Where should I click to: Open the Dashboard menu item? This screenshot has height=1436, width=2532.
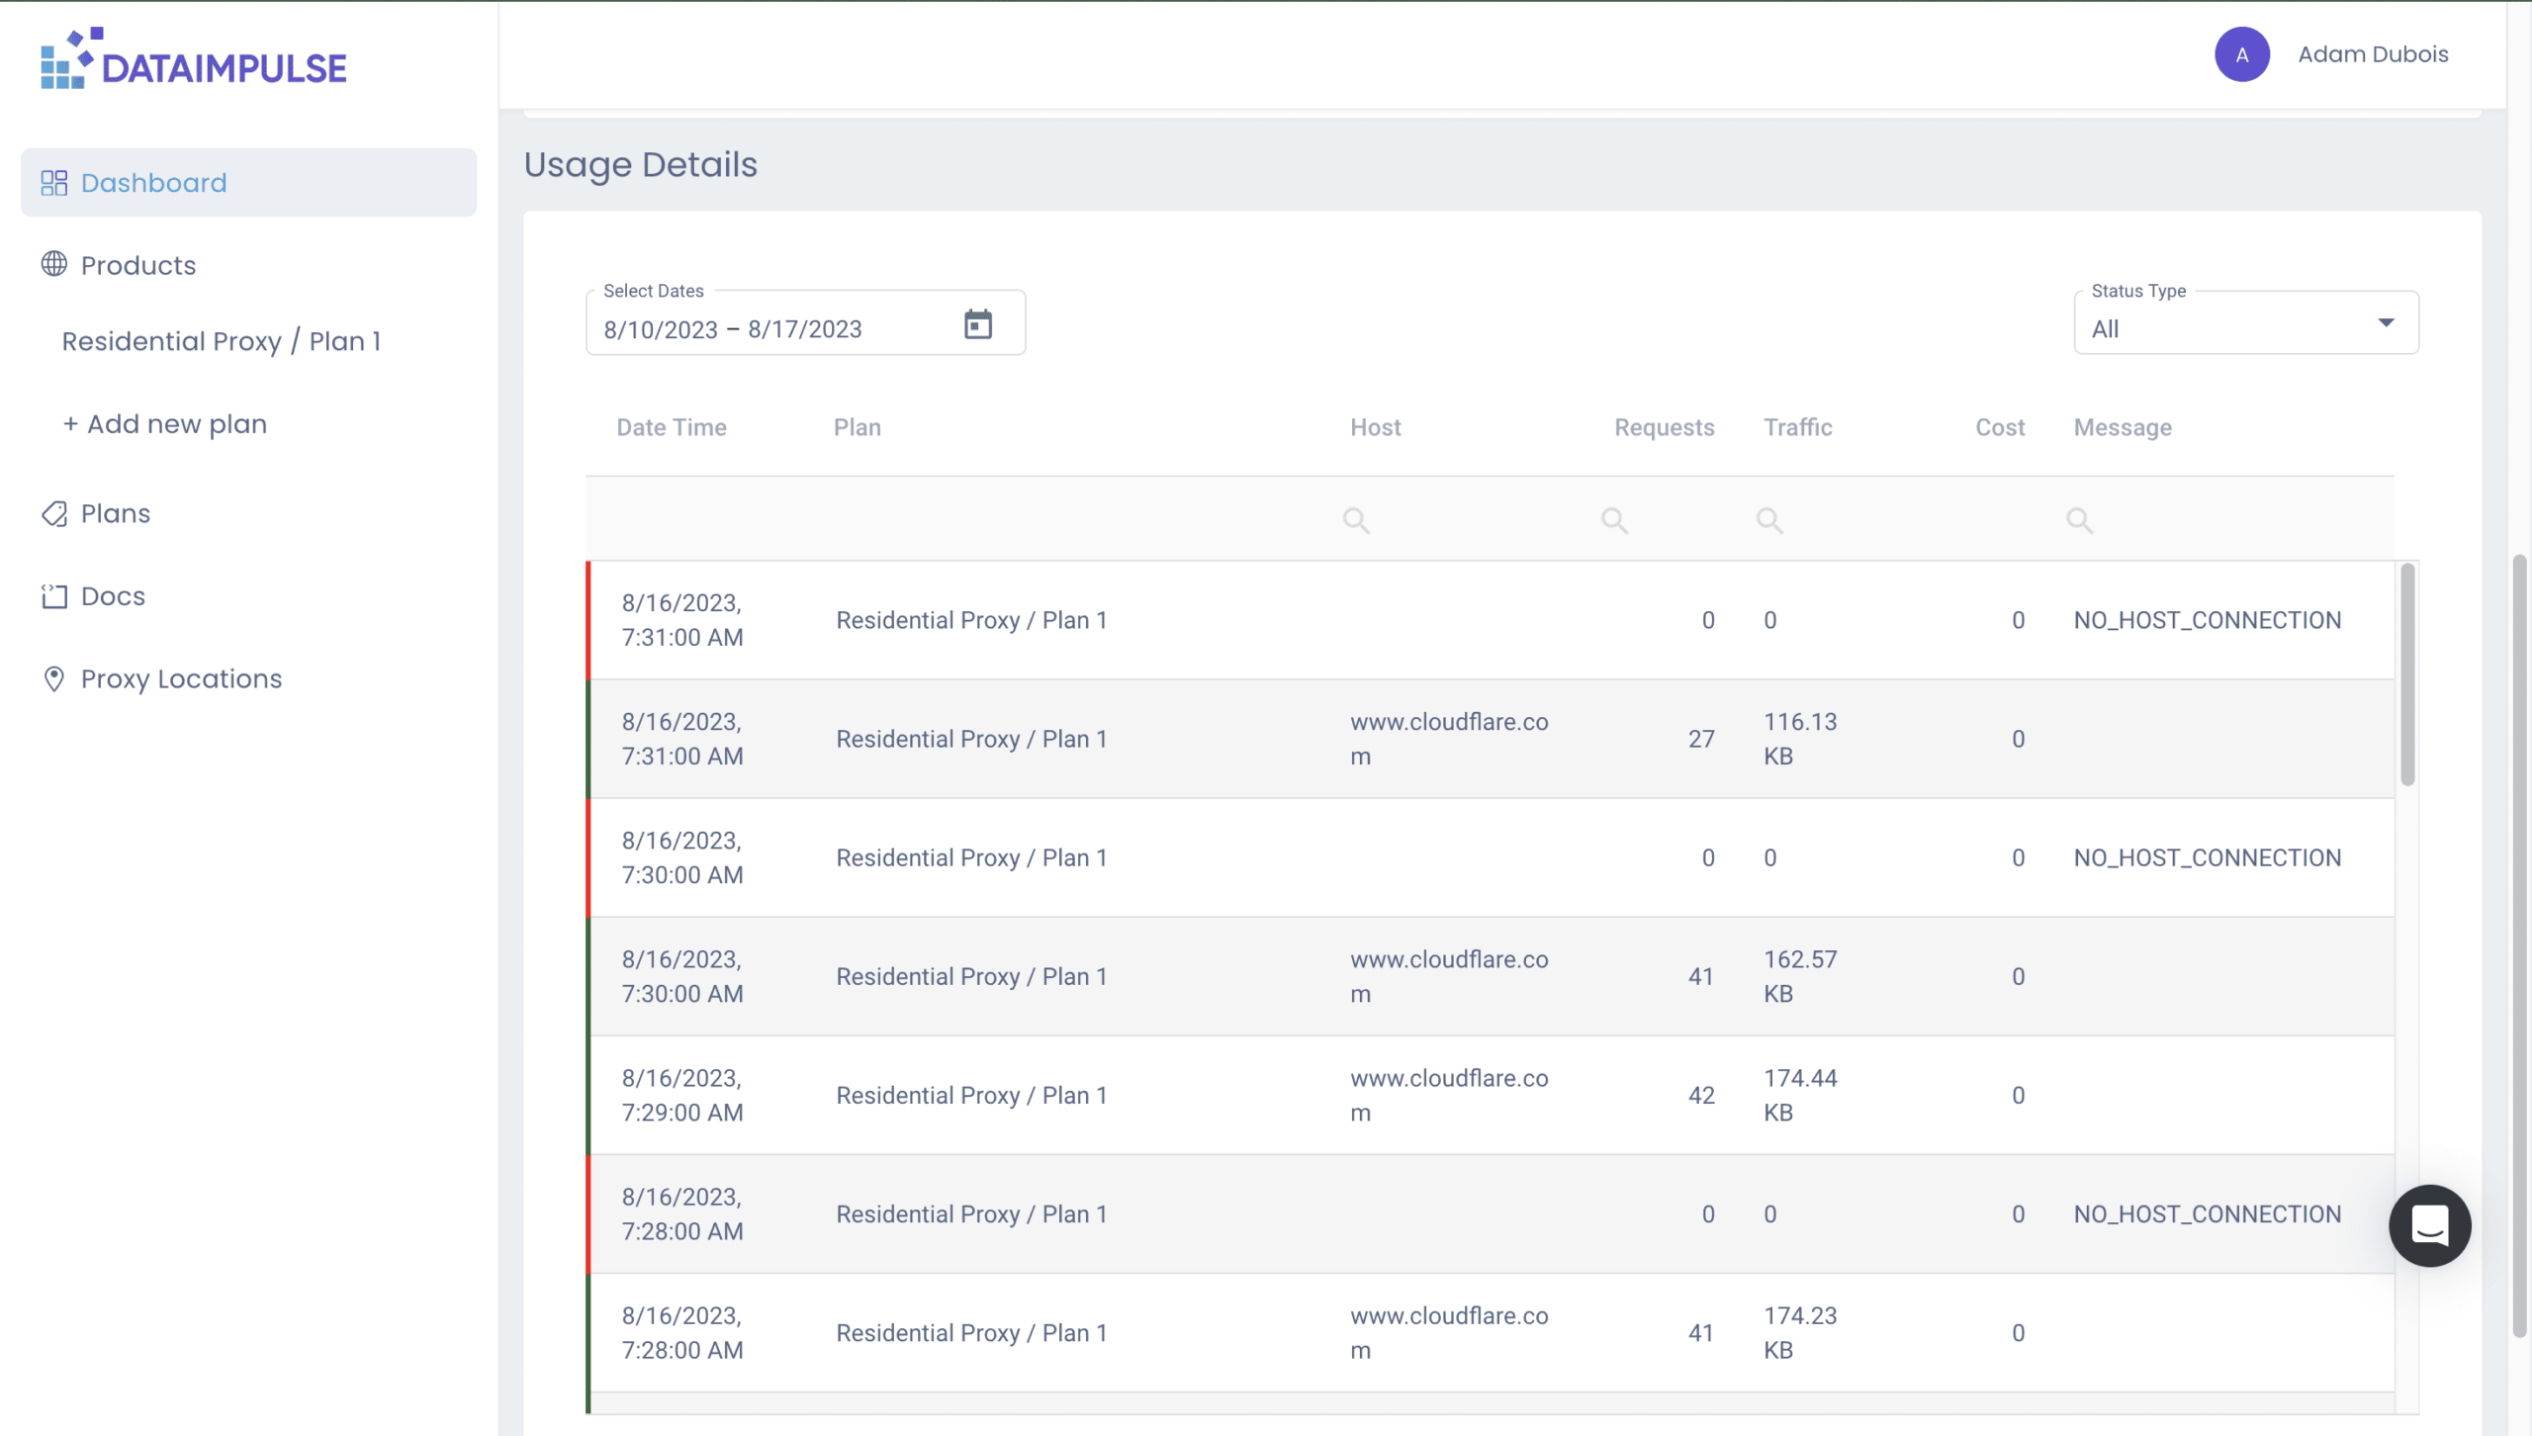pyautogui.click(x=248, y=183)
